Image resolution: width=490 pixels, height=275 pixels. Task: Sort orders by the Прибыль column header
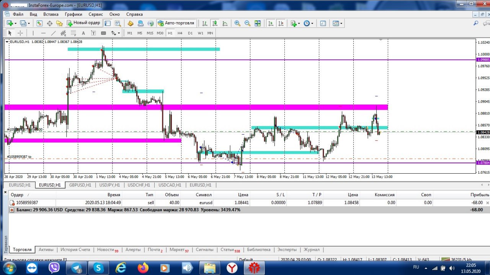pyautogui.click(x=480, y=195)
